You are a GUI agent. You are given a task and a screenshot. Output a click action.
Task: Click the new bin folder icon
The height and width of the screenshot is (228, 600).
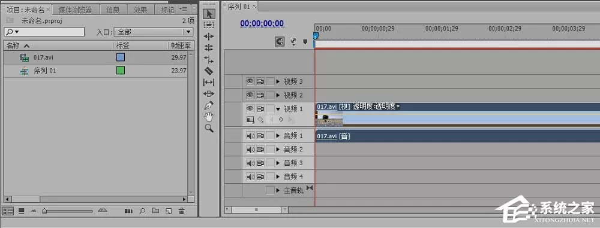tap(155, 211)
